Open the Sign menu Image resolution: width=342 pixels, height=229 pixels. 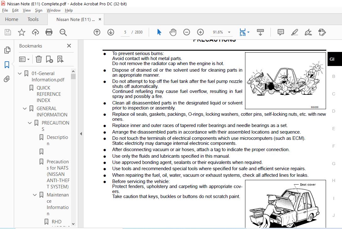click(39, 10)
